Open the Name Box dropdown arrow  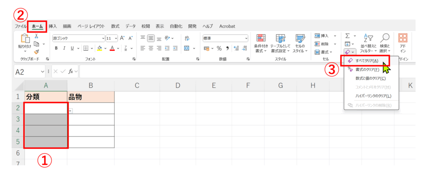pyautogui.click(x=42, y=72)
